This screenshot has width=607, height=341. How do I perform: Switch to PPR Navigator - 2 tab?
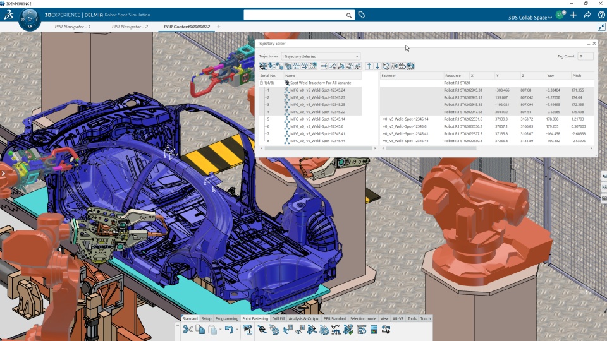click(130, 27)
